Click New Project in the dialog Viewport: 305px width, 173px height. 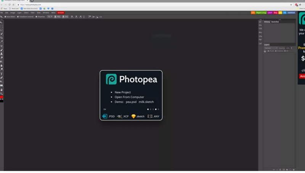pyautogui.click(x=122, y=92)
